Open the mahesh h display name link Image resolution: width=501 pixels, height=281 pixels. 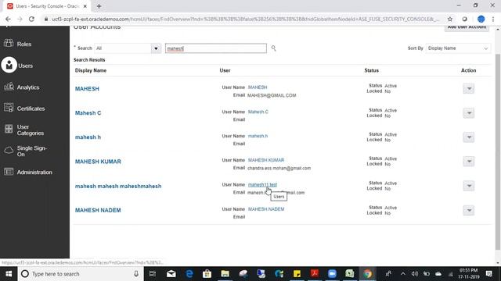click(x=88, y=137)
